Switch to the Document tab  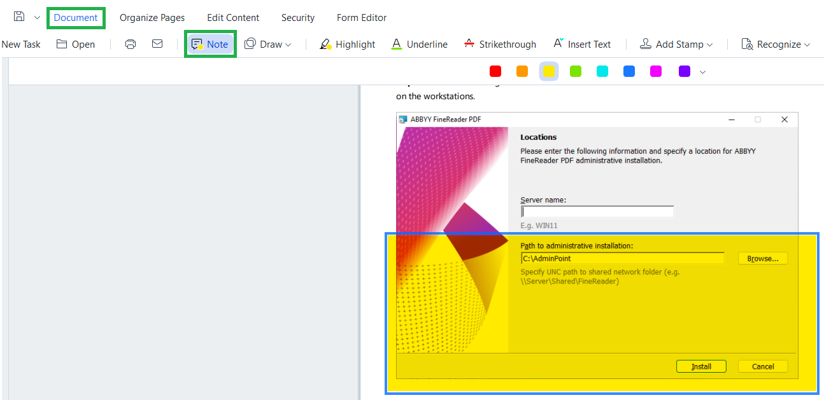(76, 17)
